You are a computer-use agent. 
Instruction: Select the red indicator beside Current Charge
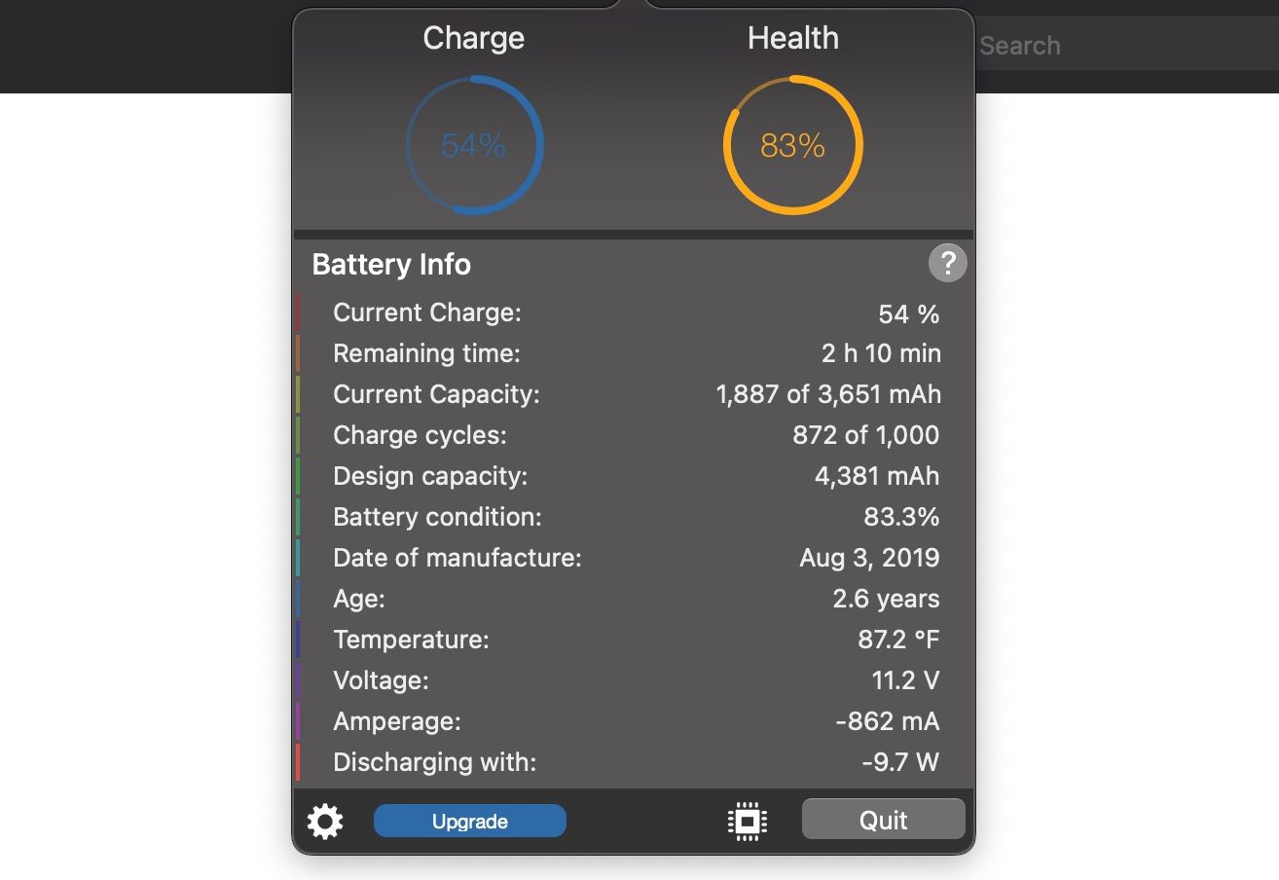click(x=299, y=312)
